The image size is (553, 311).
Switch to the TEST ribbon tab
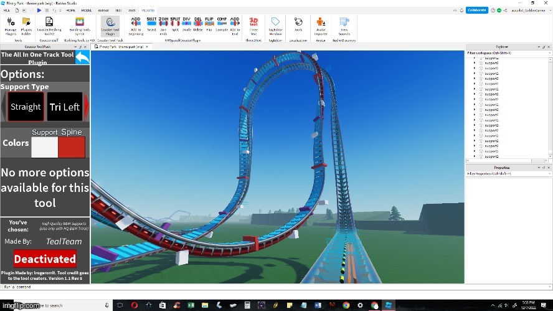click(x=118, y=10)
